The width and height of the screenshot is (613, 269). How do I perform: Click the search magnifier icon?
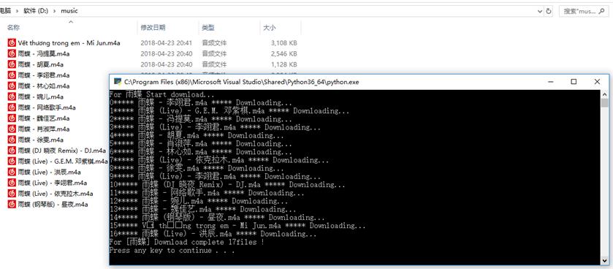[x=601, y=12]
